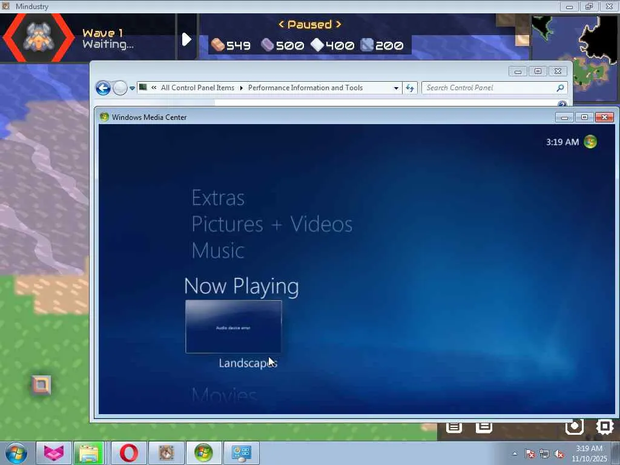Click the Show Desktop strip
Viewport: 620px width, 465px height.
point(616,453)
